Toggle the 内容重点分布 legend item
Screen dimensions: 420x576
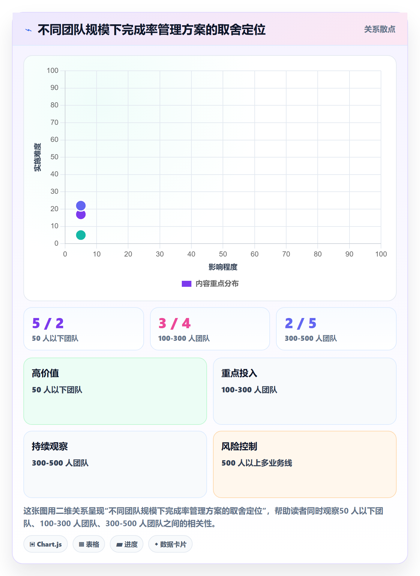(210, 283)
